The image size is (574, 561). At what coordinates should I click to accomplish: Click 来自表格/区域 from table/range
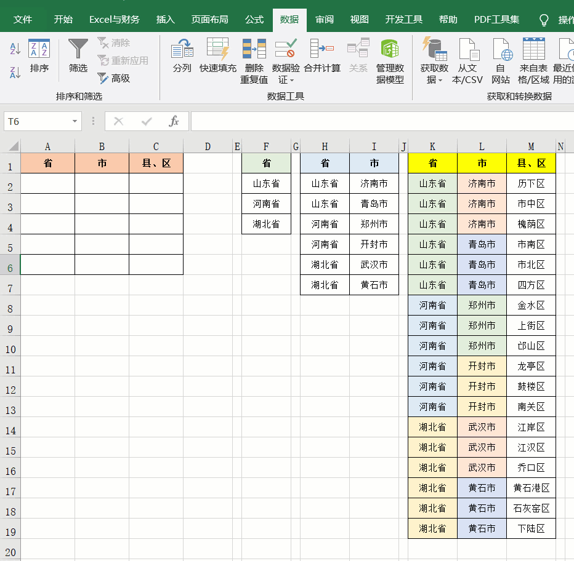click(x=533, y=61)
